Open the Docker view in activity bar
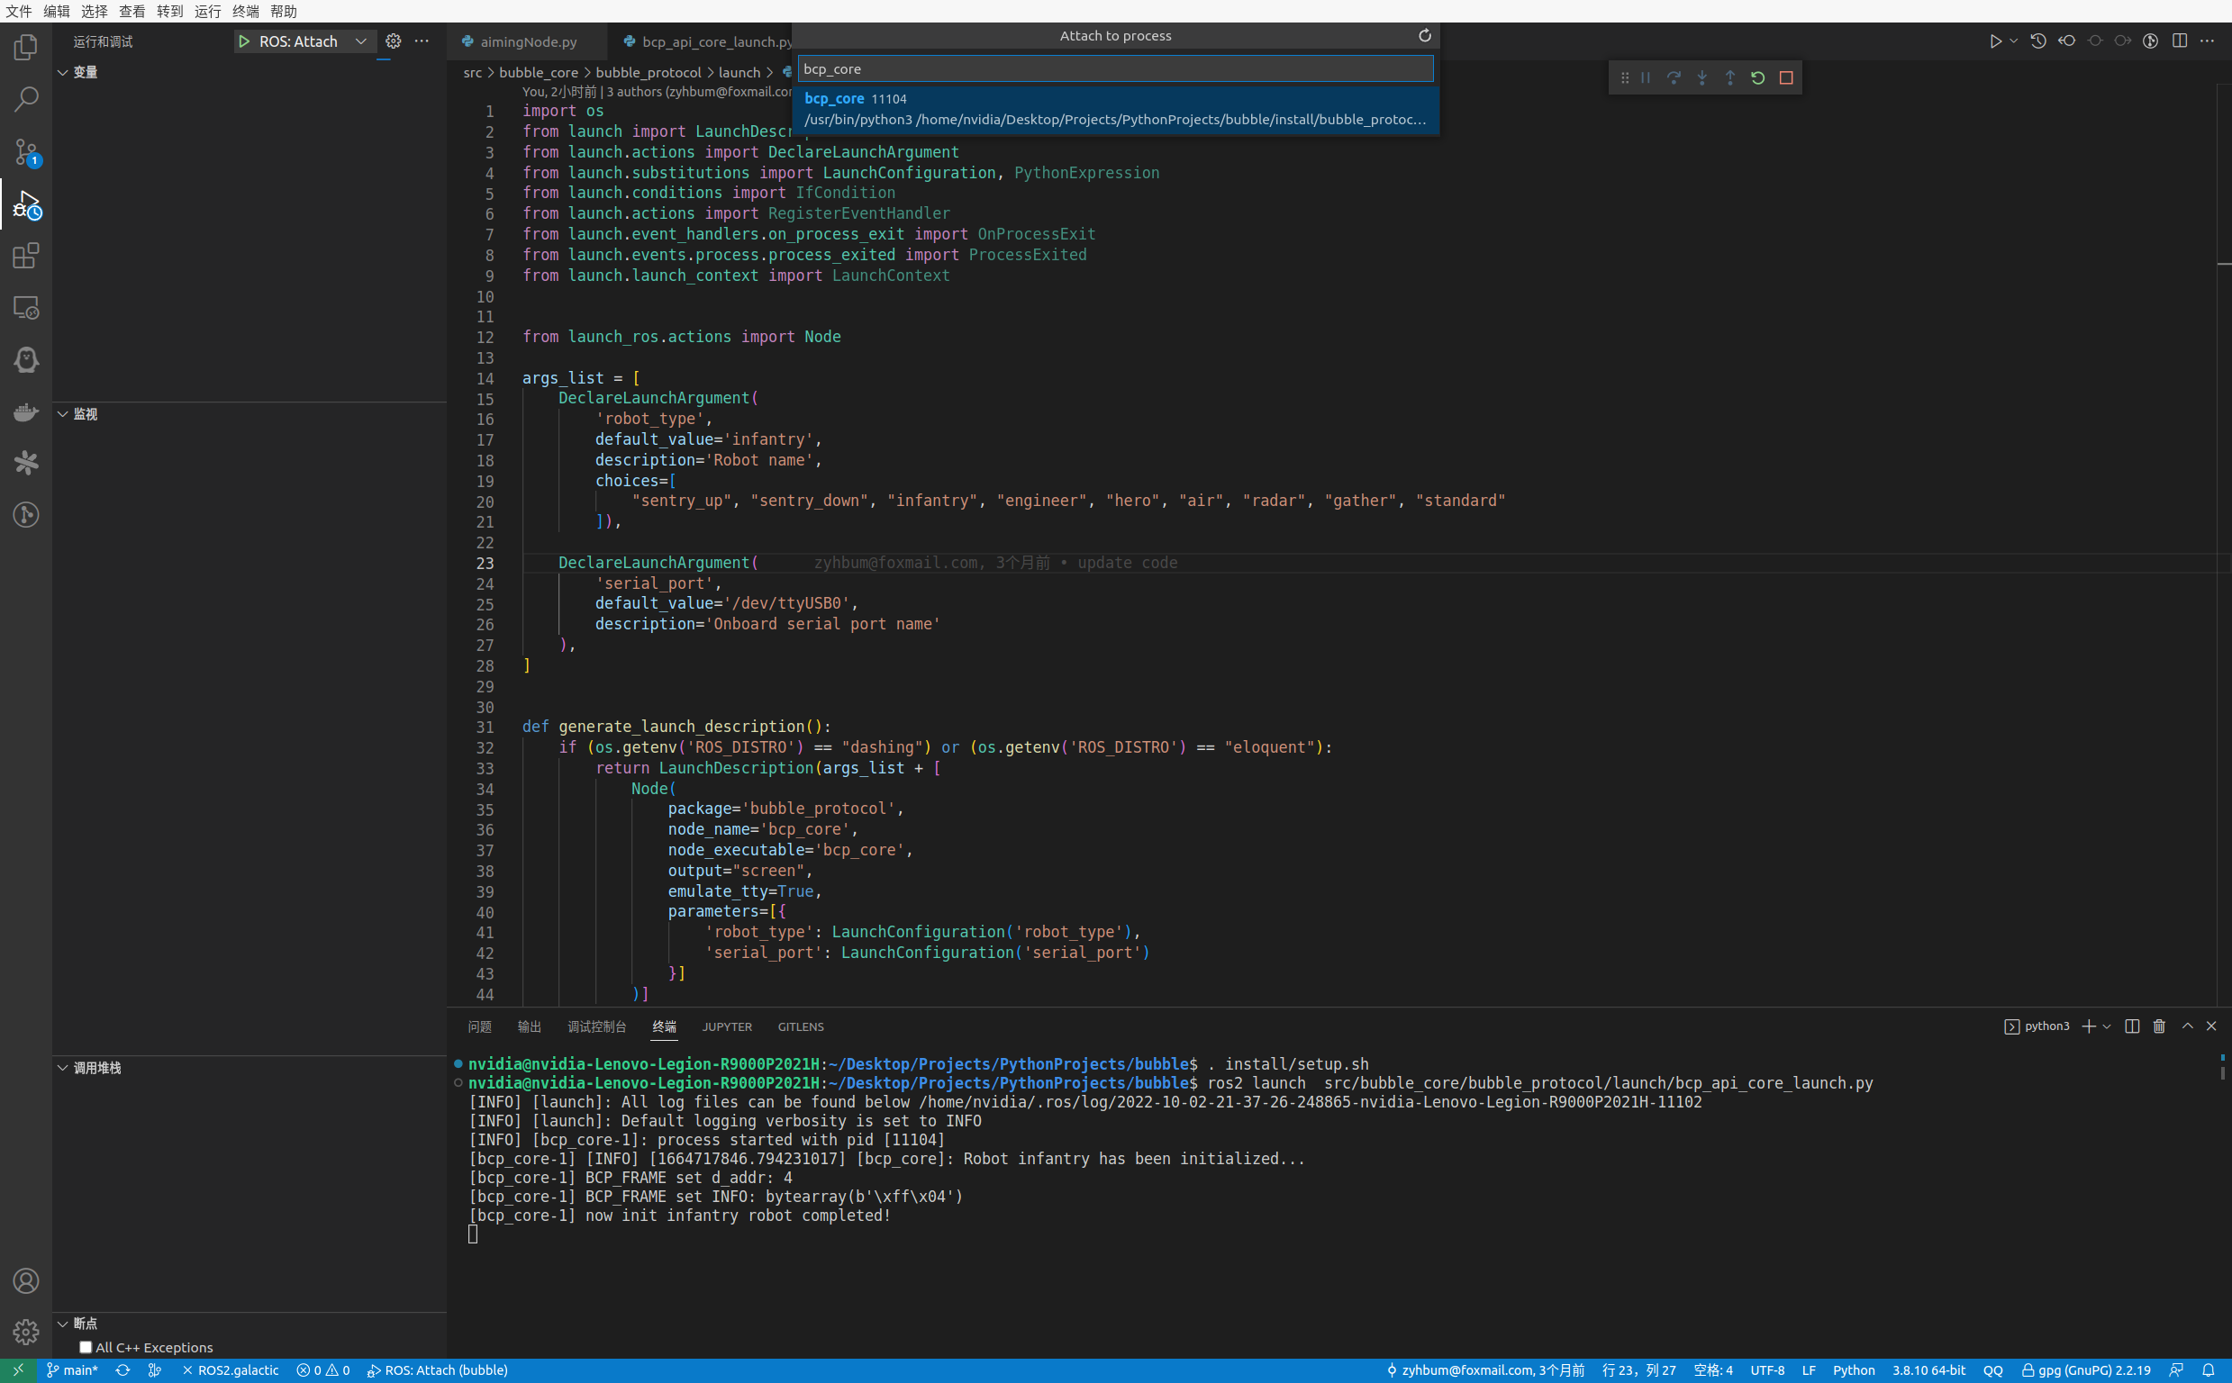This screenshot has width=2232, height=1383. pyautogui.click(x=25, y=411)
